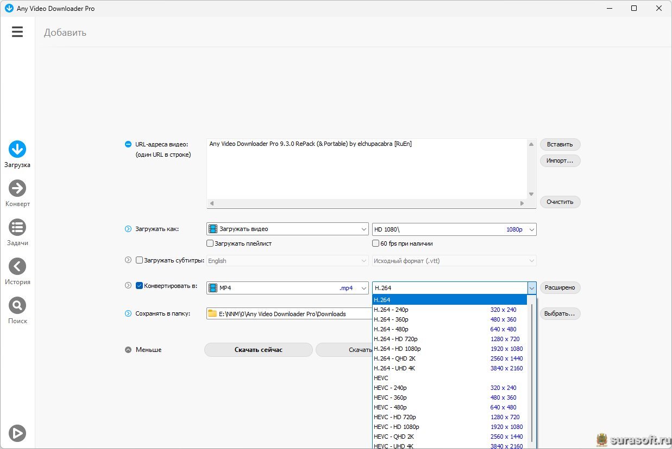The width and height of the screenshot is (672, 449).
Task: Open the hamburger menu icon
Action: click(17, 32)
